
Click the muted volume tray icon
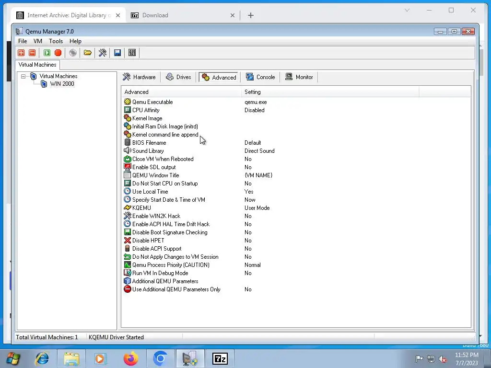tap(443, 359)
